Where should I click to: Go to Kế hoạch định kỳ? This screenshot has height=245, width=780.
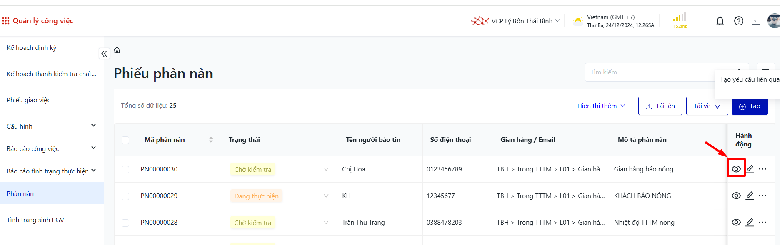[32, 48]
